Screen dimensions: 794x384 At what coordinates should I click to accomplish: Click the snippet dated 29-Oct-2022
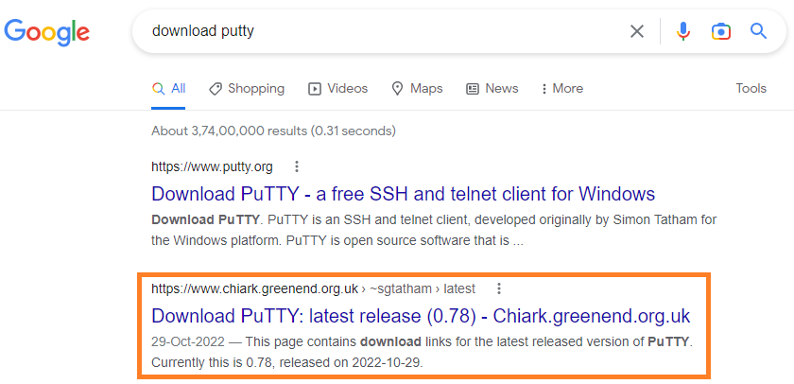click(422, 352)
